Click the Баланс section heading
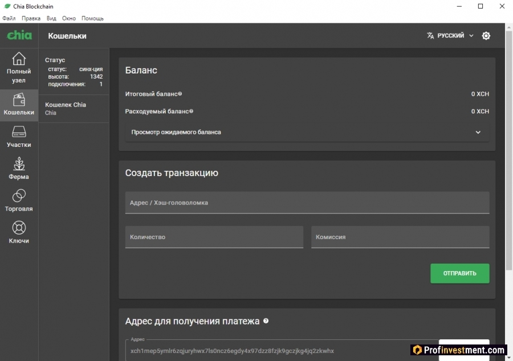This screenshot has width=513, height=361. coord(141,70)
